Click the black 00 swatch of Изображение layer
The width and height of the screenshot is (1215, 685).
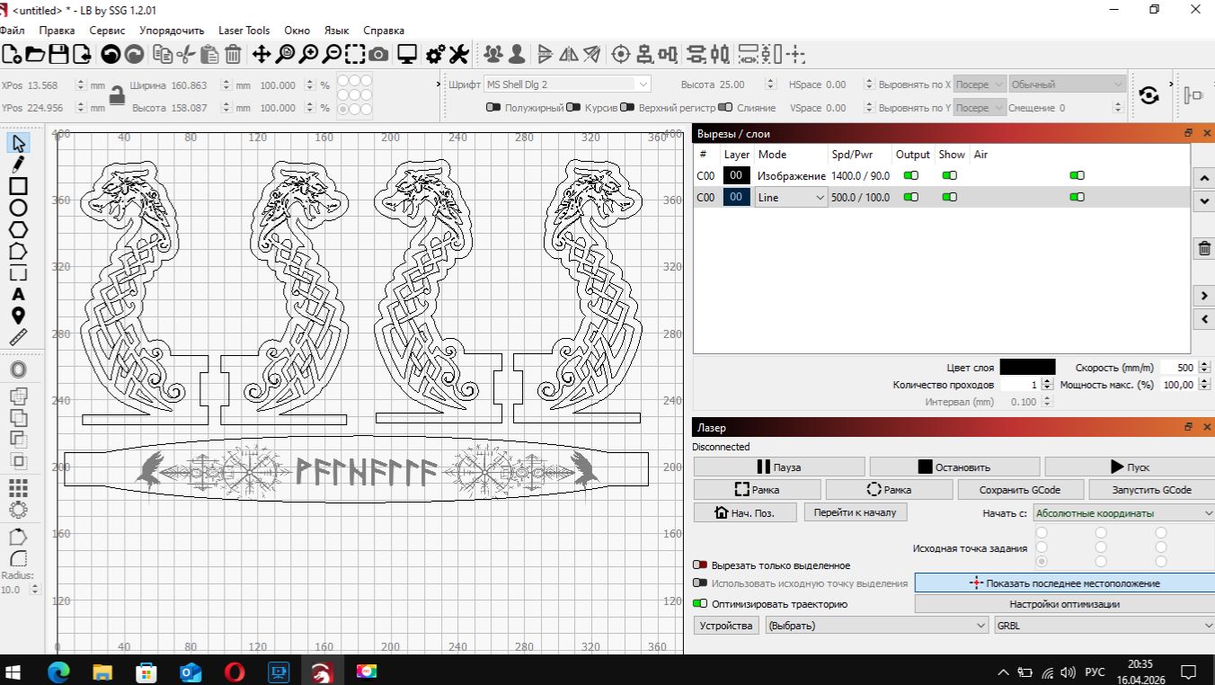pos(736,175)
